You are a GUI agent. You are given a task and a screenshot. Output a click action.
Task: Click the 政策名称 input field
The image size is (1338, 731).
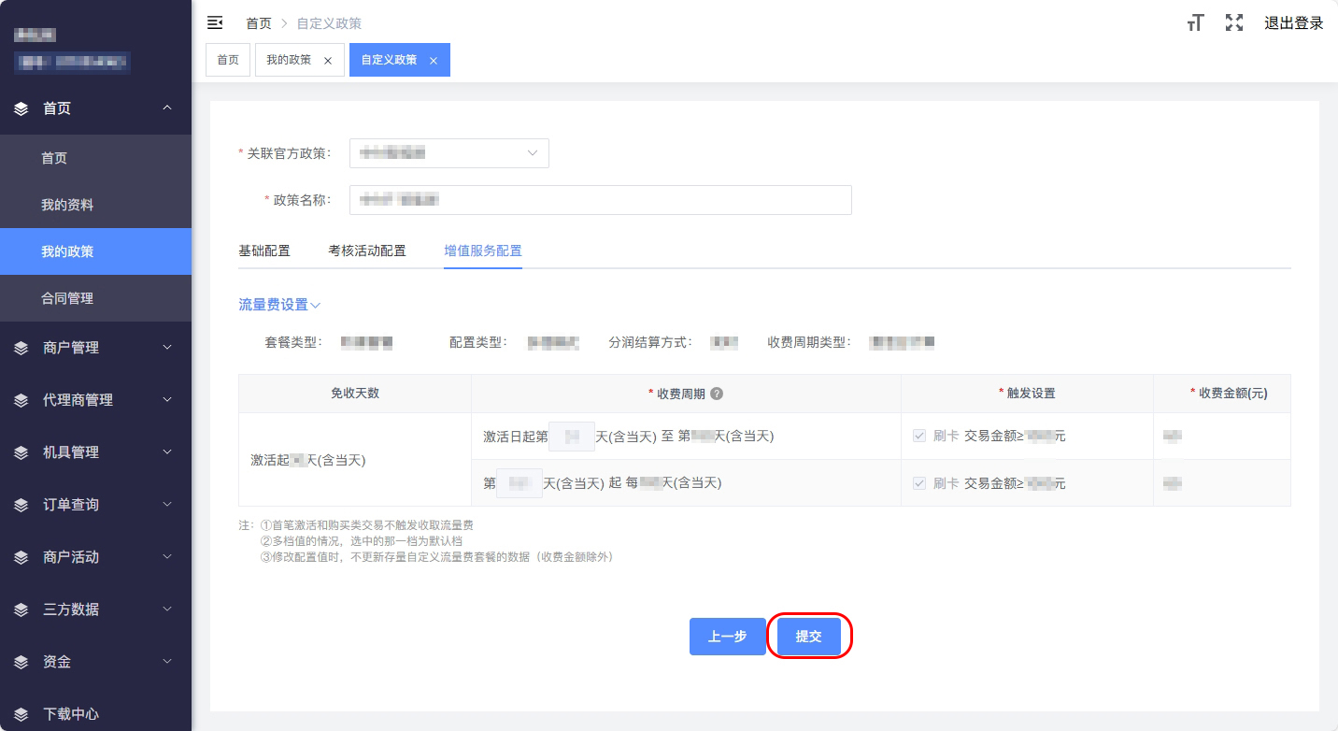click(x=600, y=200)
